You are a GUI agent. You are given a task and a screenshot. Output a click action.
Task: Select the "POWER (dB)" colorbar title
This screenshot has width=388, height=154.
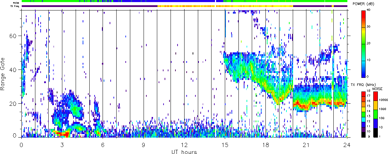364,4
